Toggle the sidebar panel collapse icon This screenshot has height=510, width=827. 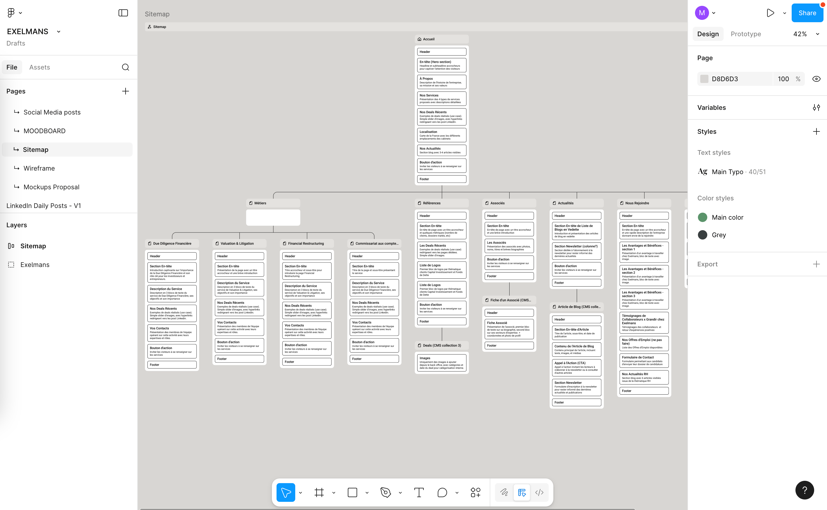point(123,13)
